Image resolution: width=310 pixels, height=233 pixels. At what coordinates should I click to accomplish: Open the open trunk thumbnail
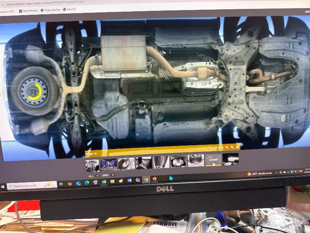pos(196,160)
